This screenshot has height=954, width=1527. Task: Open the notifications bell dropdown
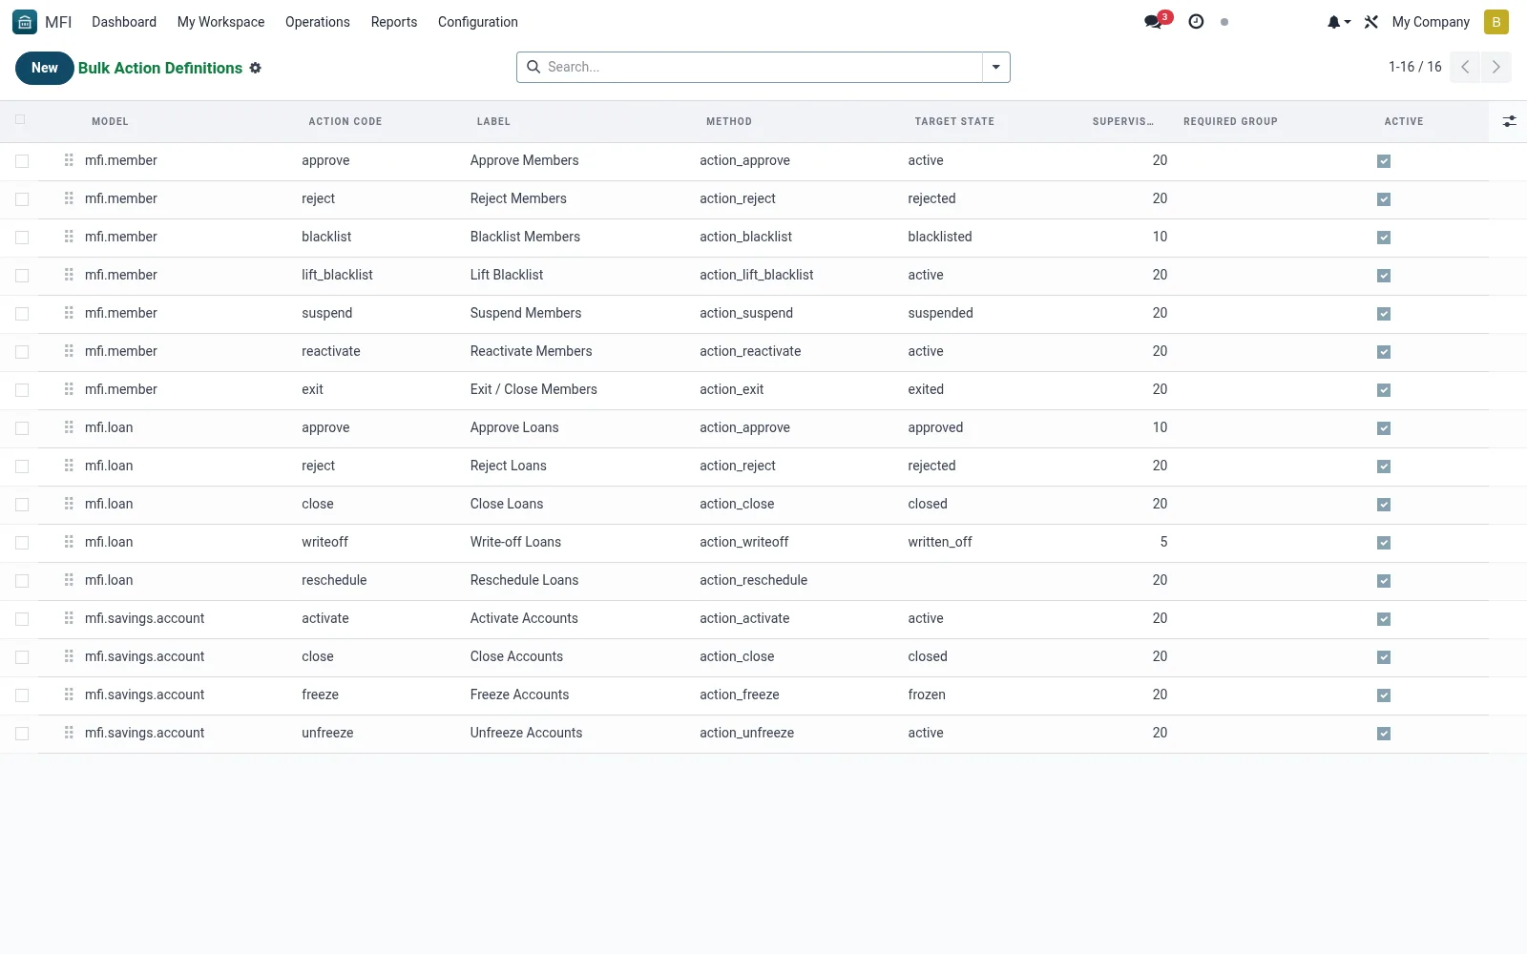click(1339, 22)
